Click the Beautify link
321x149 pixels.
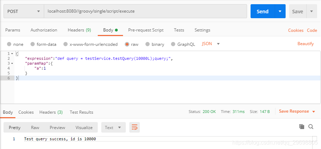[306, 43]
